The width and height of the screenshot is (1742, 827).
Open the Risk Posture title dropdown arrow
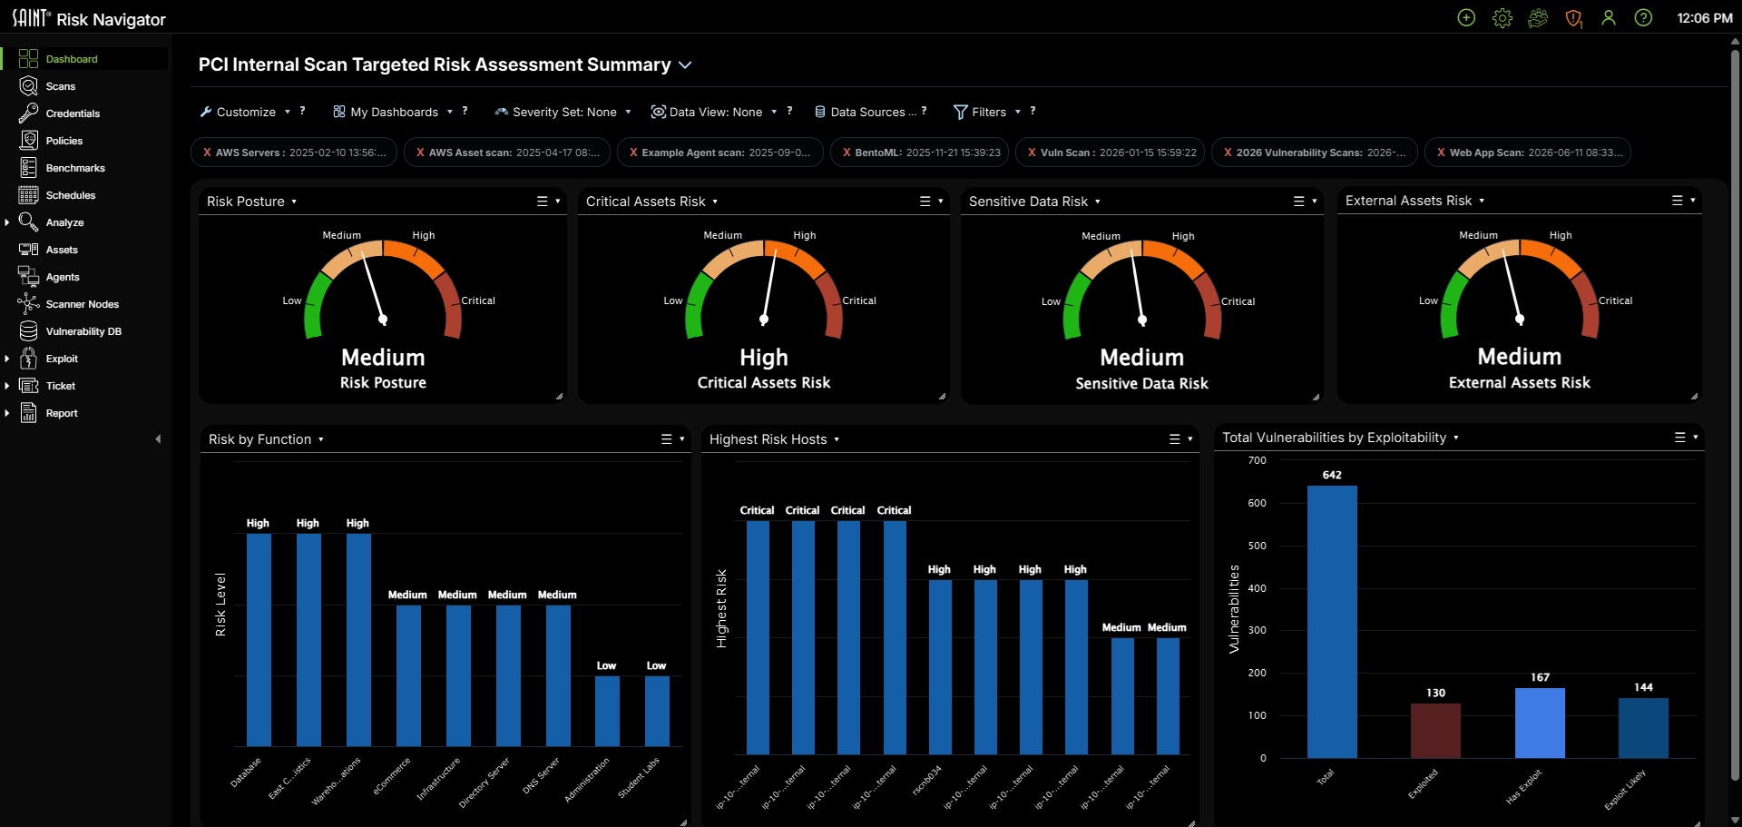[294, 202]
